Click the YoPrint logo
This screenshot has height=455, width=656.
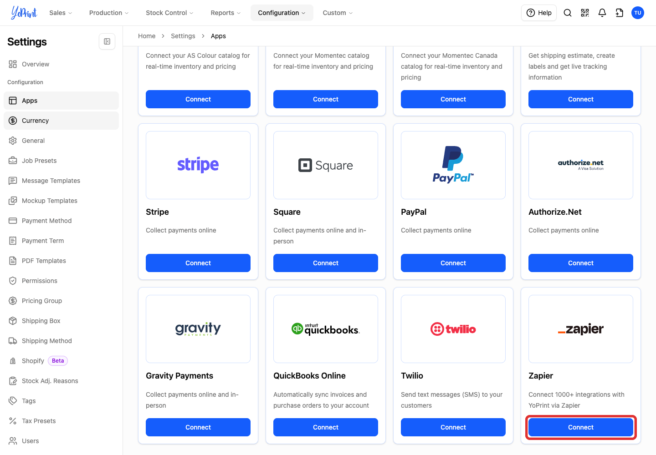pos(24,13)
